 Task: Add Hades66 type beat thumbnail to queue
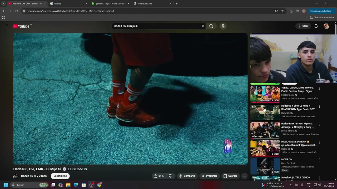tap(276, 114)
